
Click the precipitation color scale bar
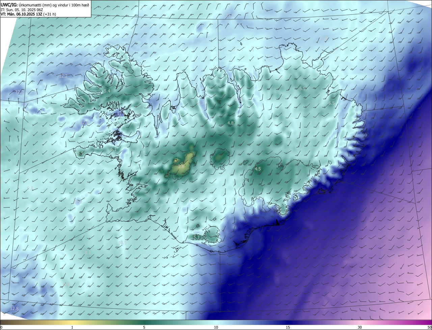click(216, 322)
